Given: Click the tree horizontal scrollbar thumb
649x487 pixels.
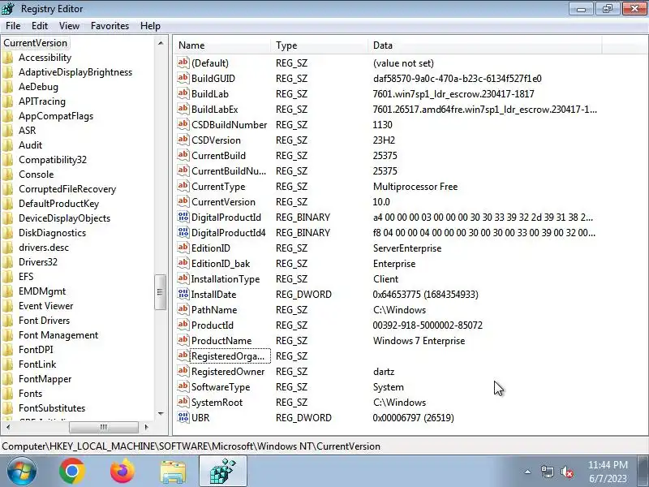Looking at the screenshot, I should pyautogui.click(x=104, y=427).
